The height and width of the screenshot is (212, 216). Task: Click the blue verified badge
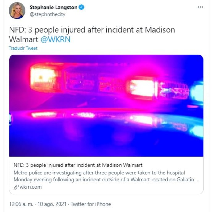point(81,7)
